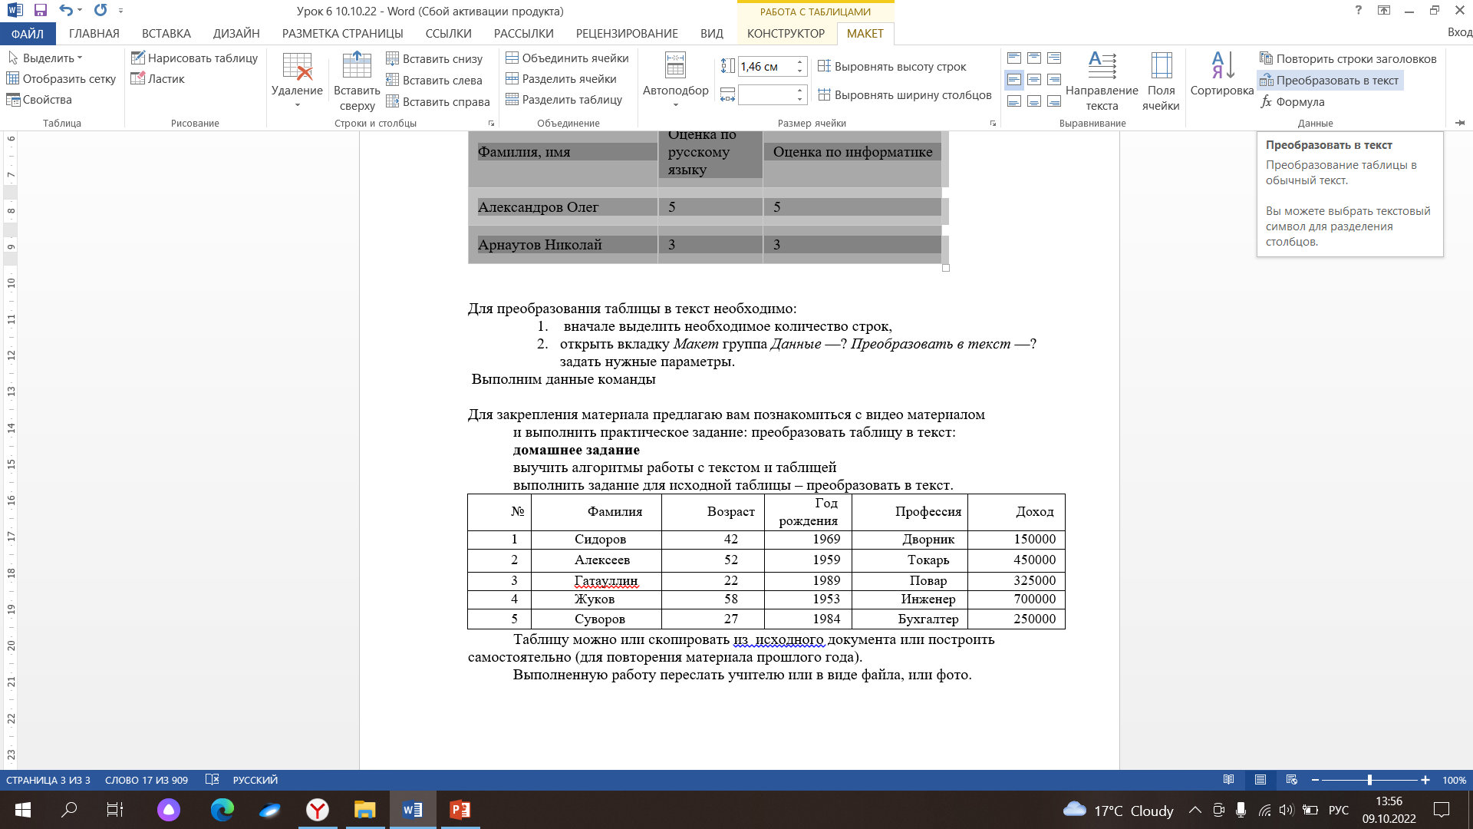Open Word Help question mark
This screenshot has height=829, width=1473.
tap(1358, 11)
